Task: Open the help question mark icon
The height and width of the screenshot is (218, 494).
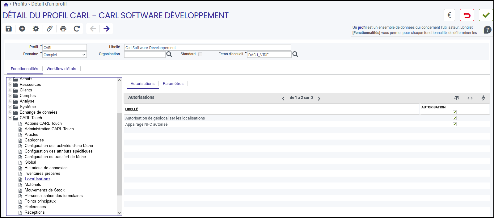Action: coord(488,30)
